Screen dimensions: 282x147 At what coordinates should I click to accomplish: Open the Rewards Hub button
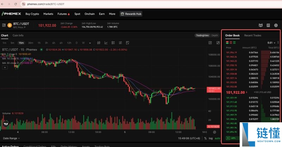pos(131,14)
